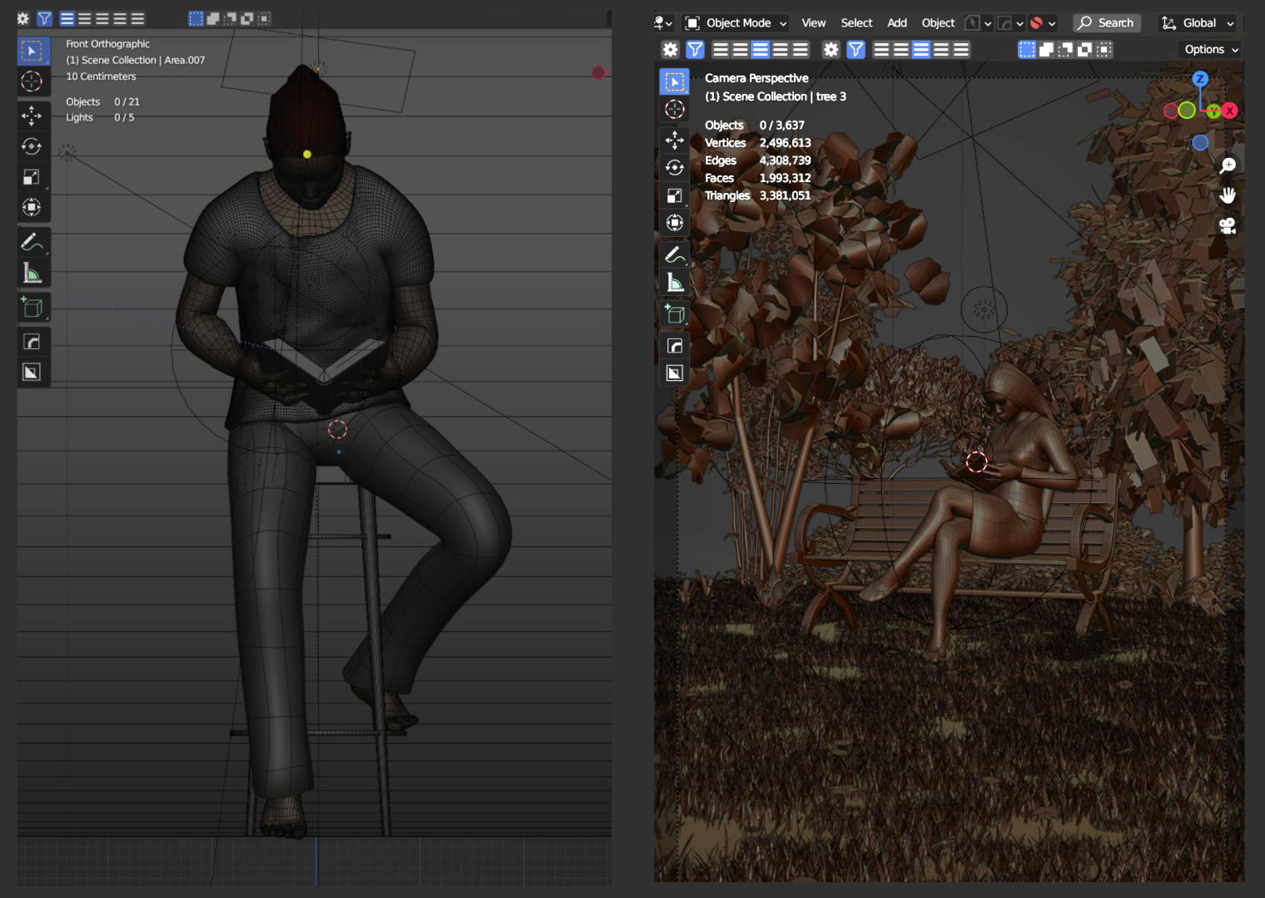This screenshot has height=898, width=1265.
Task: Toggle the funnel filter in left viewport header
Action: [x=45, y=18]
